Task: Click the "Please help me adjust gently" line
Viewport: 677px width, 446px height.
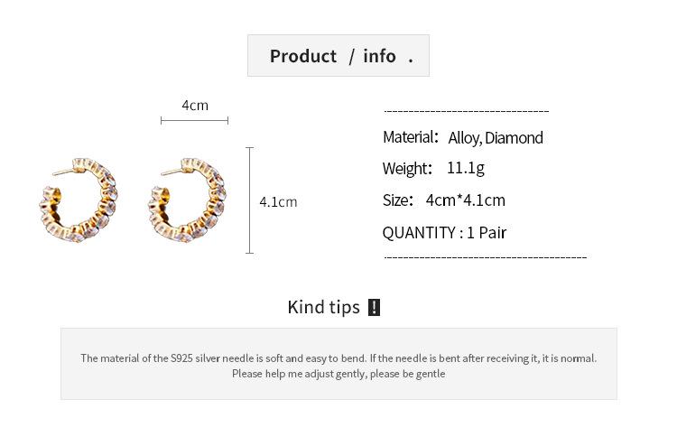Action: [x=338, y=373]
